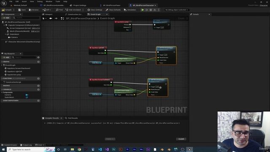The height and width of the screenshot is (152, 270).
Task: Select Arrow Component in components tree
Action: point(20,28)
